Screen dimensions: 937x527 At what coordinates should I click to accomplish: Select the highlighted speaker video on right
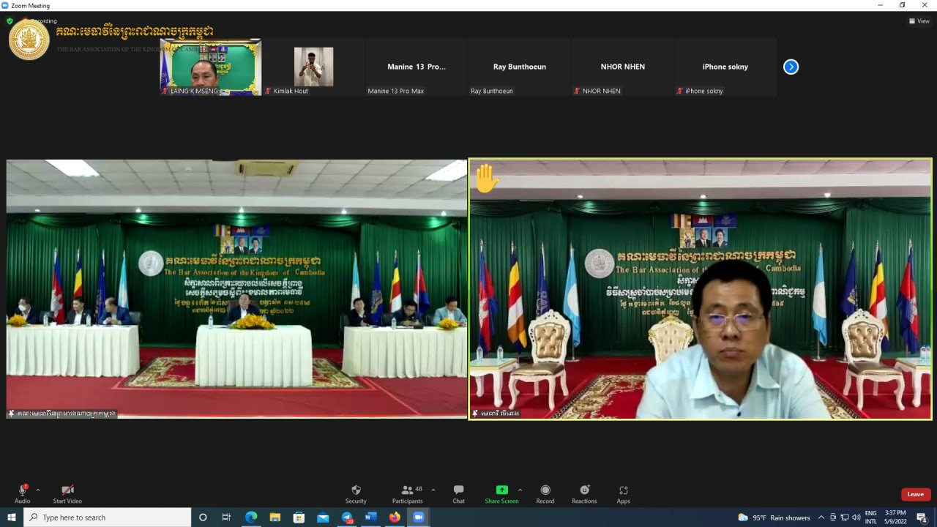[701, 289]
